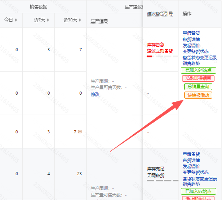Click the 快捷报活动 button

pos(198,95)
